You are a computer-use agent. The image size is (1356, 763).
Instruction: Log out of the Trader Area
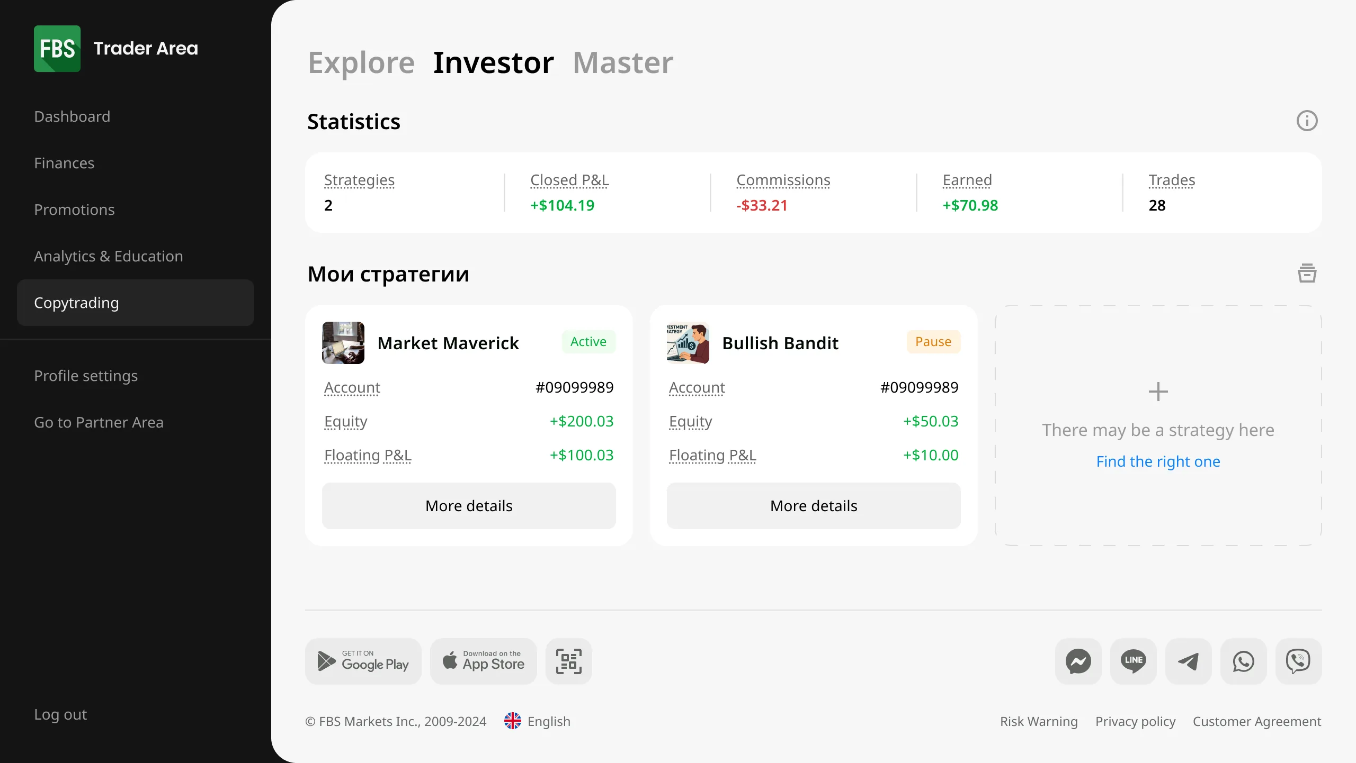click(x=60, y=714)
